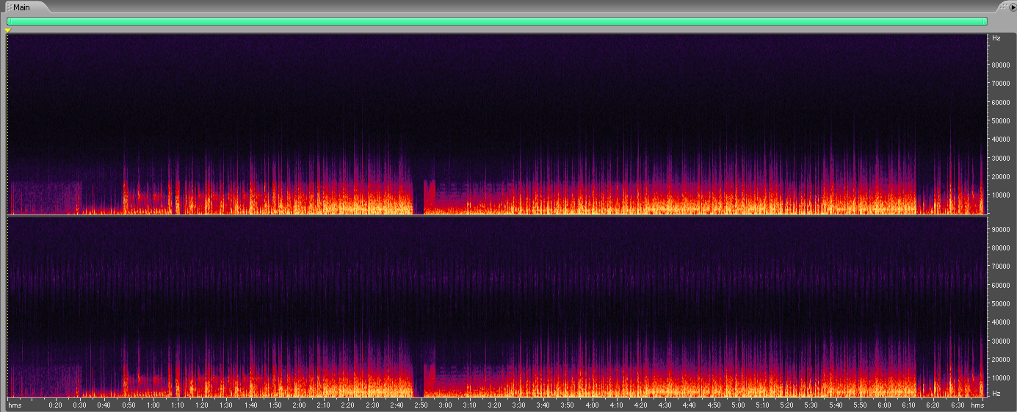Screen dimensions: 1017x412
Task: Click the 0:20 mark on time ruler
Action: coord(56,405)
